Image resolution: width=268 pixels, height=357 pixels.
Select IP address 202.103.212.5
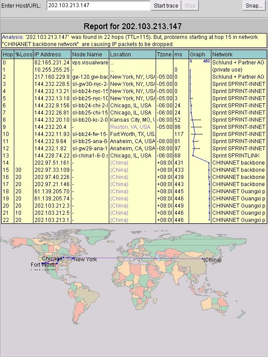tap(52, 213)
